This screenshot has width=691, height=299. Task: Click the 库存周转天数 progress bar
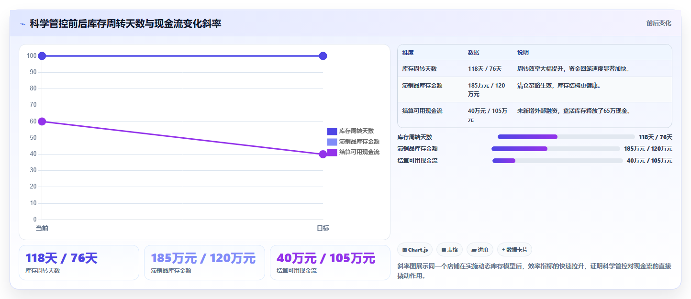click(566, 137)
